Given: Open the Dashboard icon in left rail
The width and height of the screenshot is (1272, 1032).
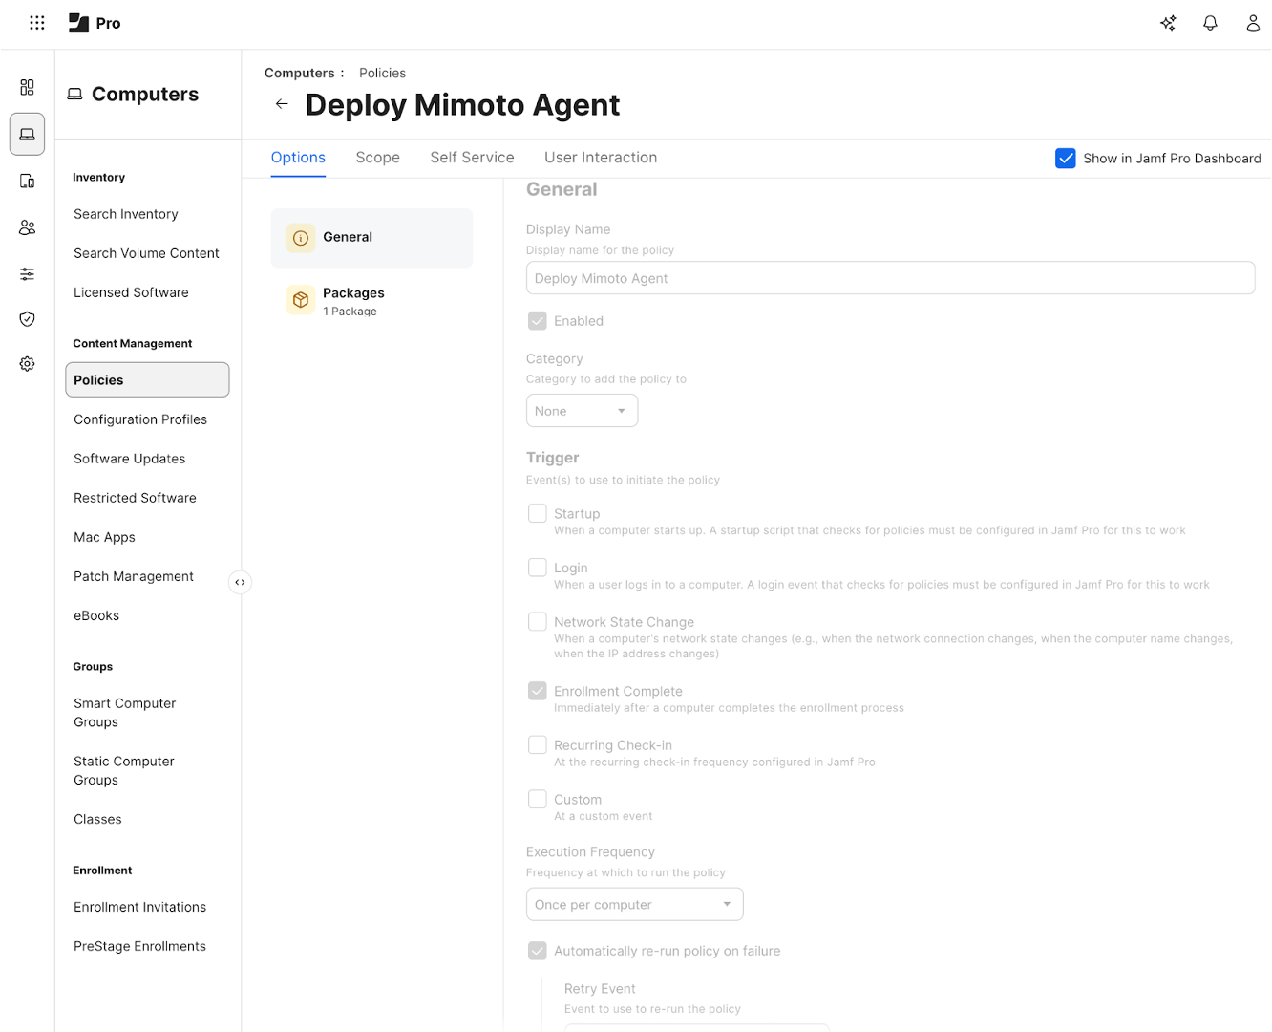Looking at the screenshot, I should tap(27, 88).
